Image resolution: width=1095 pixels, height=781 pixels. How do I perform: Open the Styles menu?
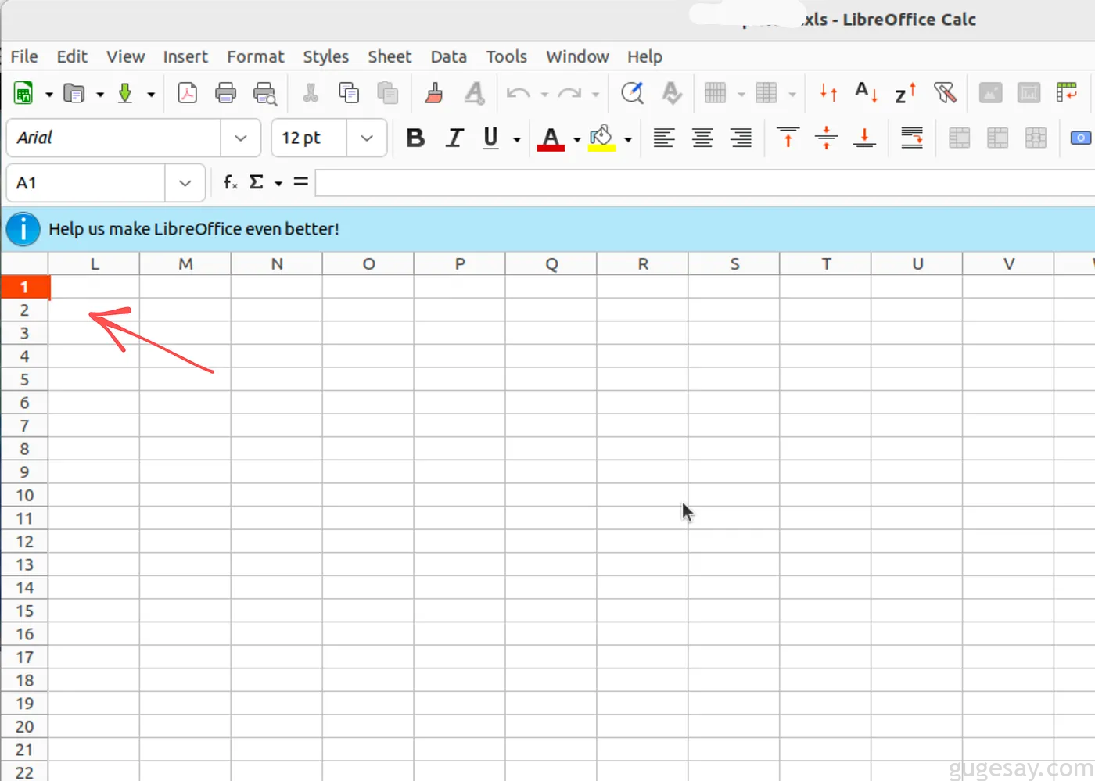click(x=325, y=56)
